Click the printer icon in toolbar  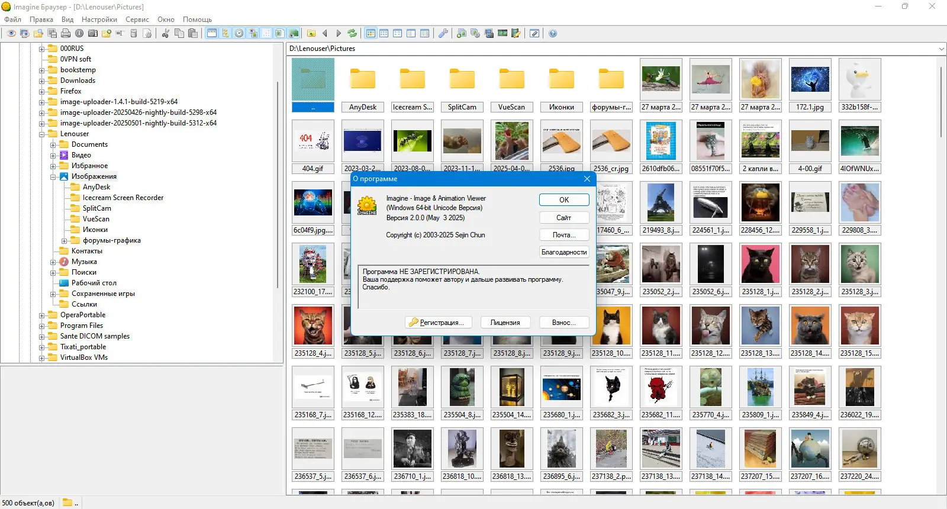[66, 34]
